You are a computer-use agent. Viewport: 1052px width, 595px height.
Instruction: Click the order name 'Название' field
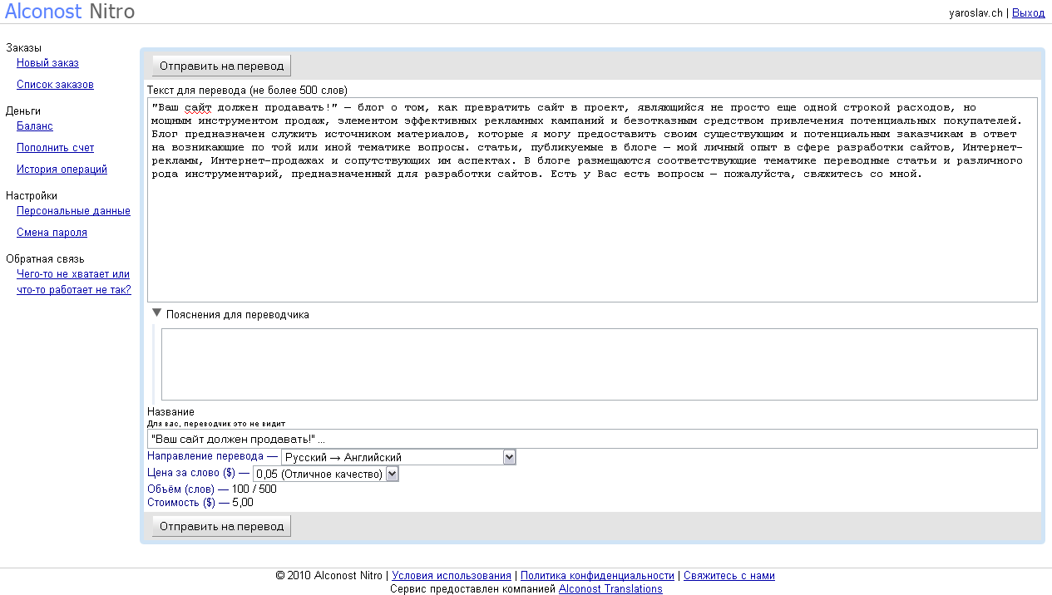click(x=591, y=439)
